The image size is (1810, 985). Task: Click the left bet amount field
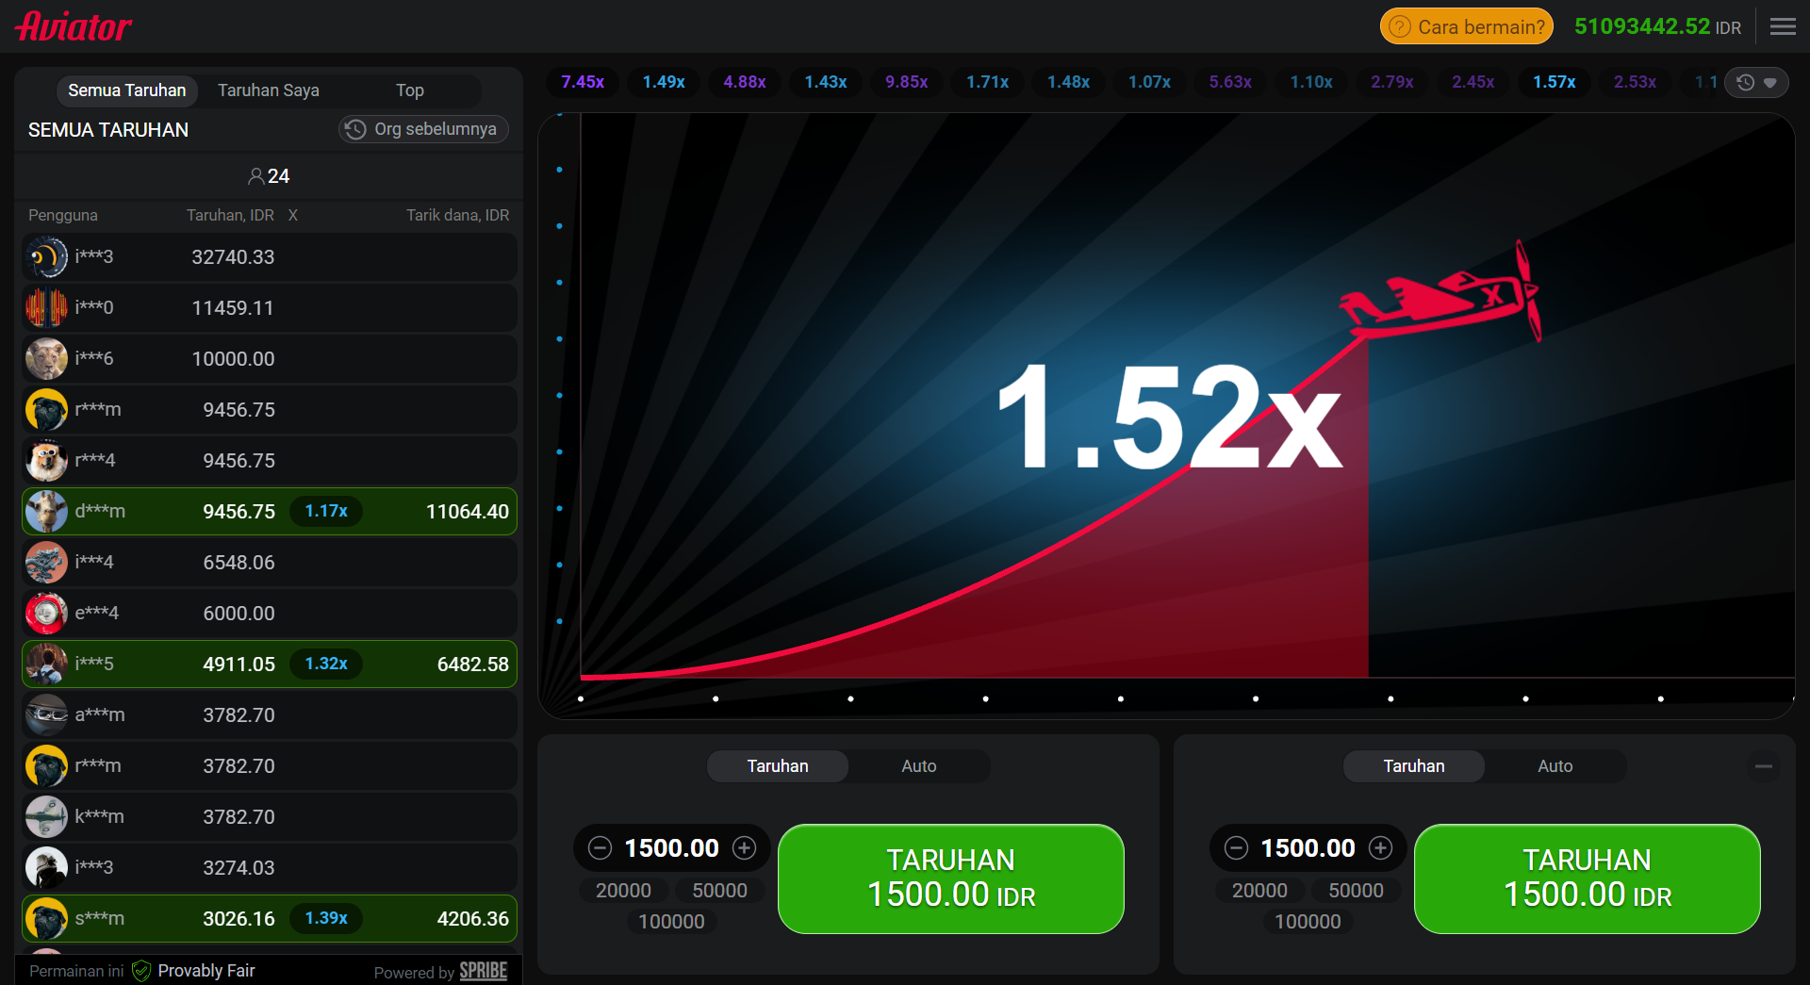[x=671, y=848]
